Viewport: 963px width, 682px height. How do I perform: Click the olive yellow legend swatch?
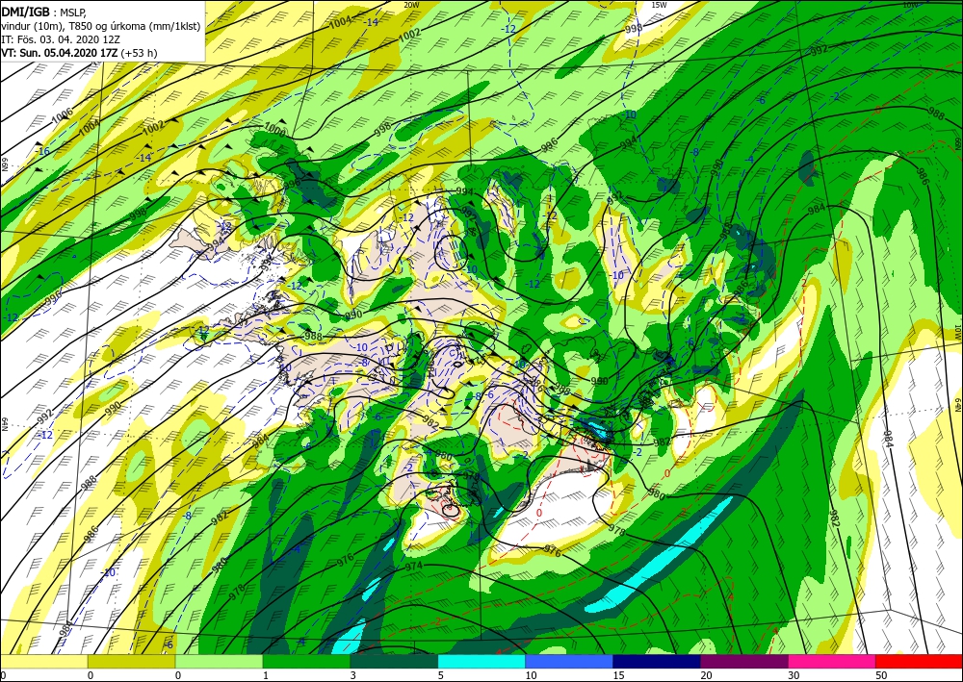[131, 661]
